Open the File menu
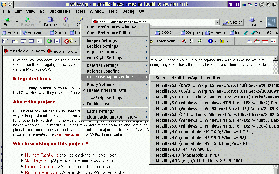The image size is (279, 174). tap(6, 11)
